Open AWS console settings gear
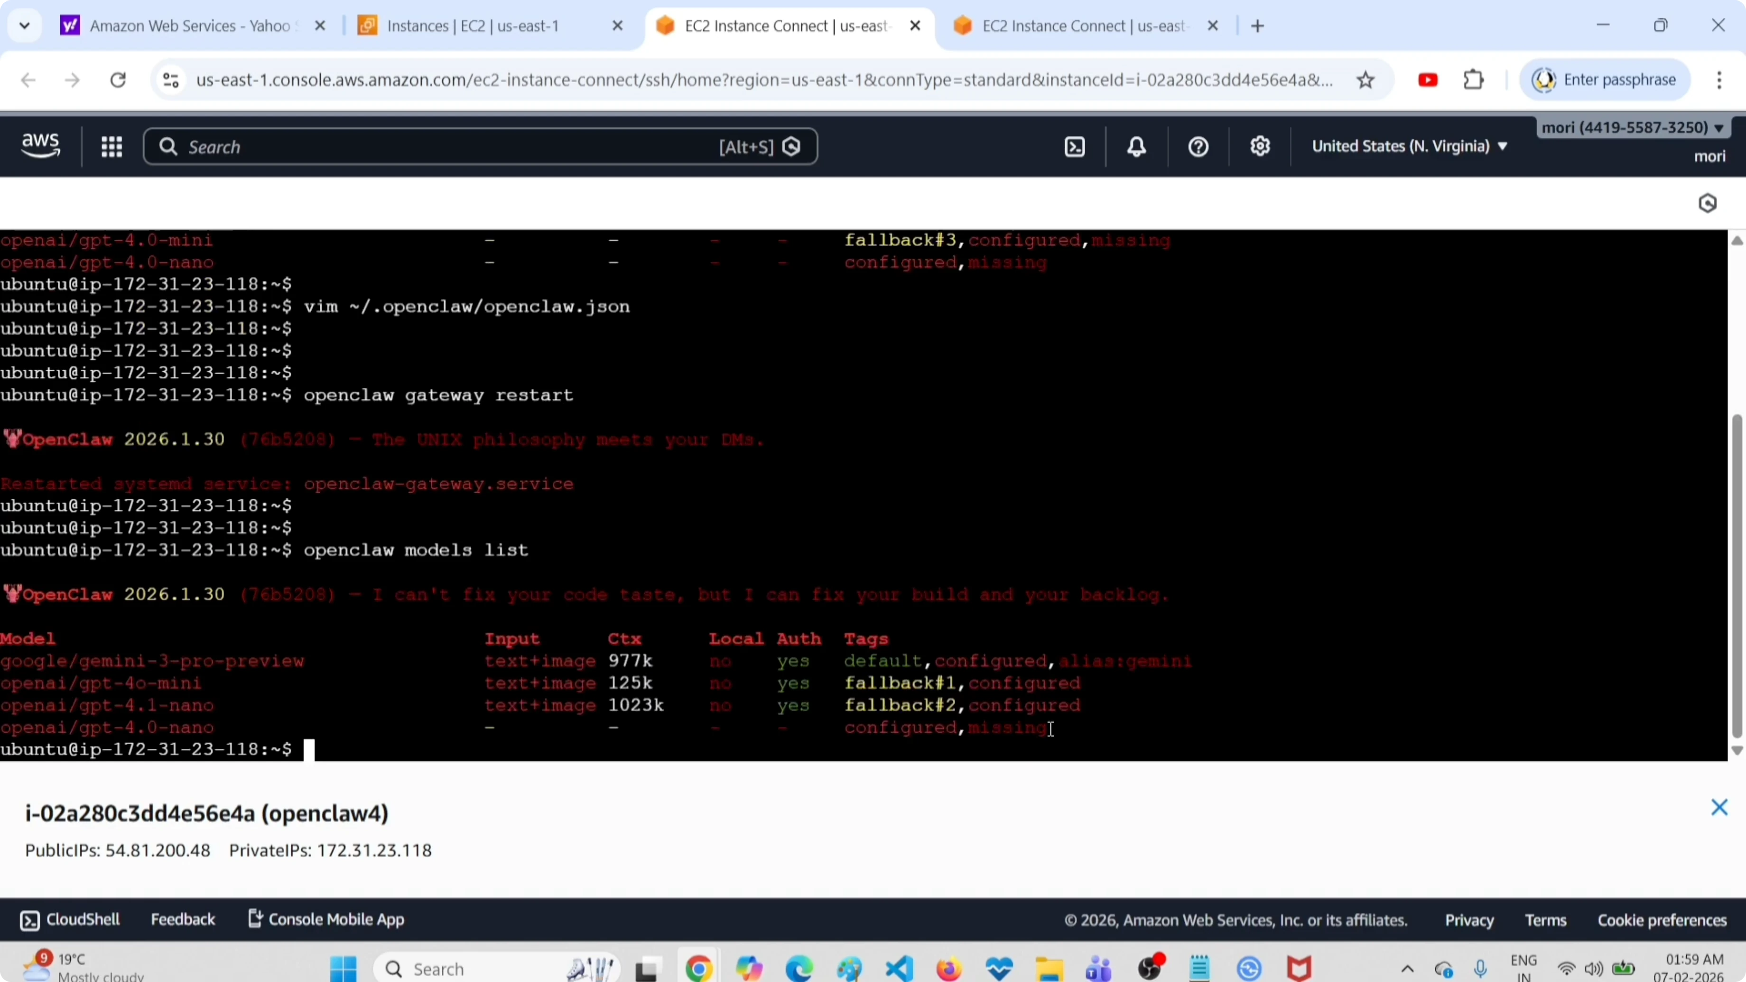Image resolution: width=1746 pixels, height=982 pixels. click(1260, 147)
